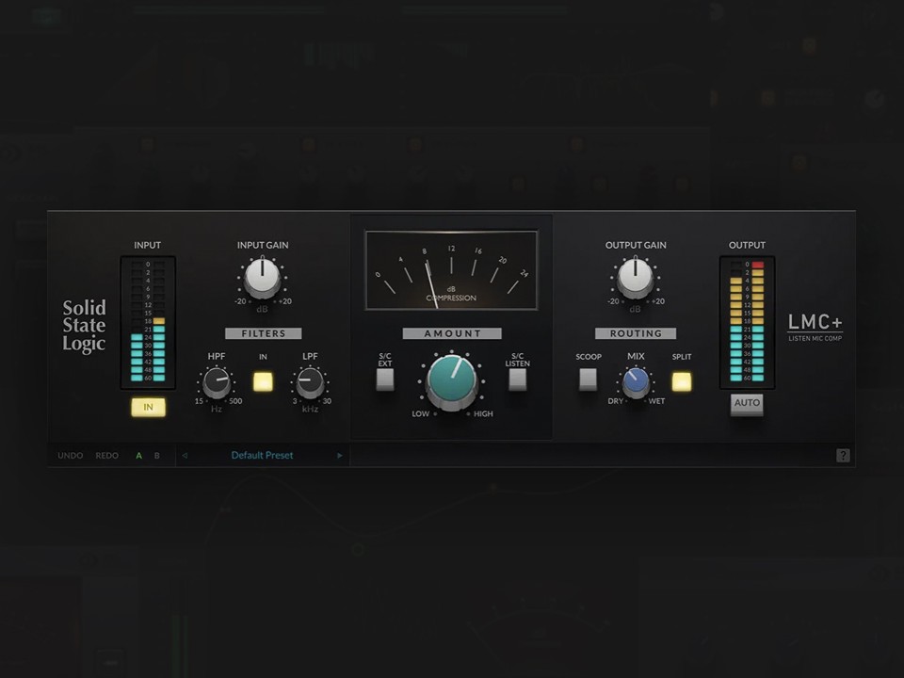Click the AMOUNT section label
Screen dimensions: 904x678
[x=452, y=333]
